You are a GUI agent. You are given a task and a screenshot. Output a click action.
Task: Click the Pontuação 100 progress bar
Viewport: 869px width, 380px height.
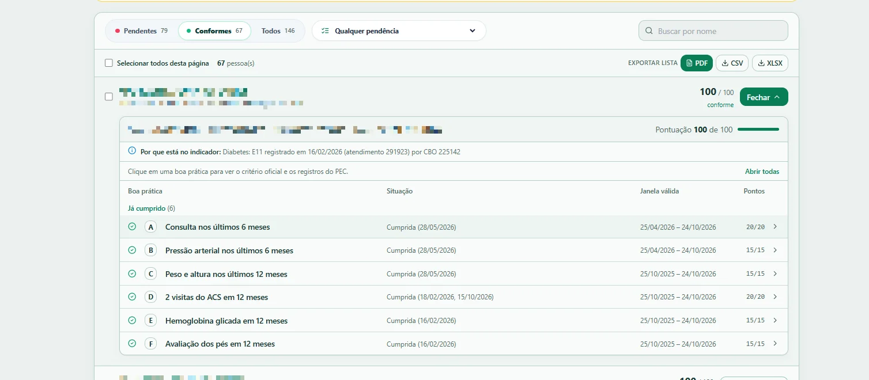(758, 130)
